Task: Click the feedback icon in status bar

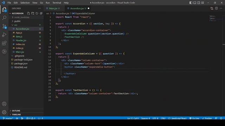Action: (x=216, y=118)
